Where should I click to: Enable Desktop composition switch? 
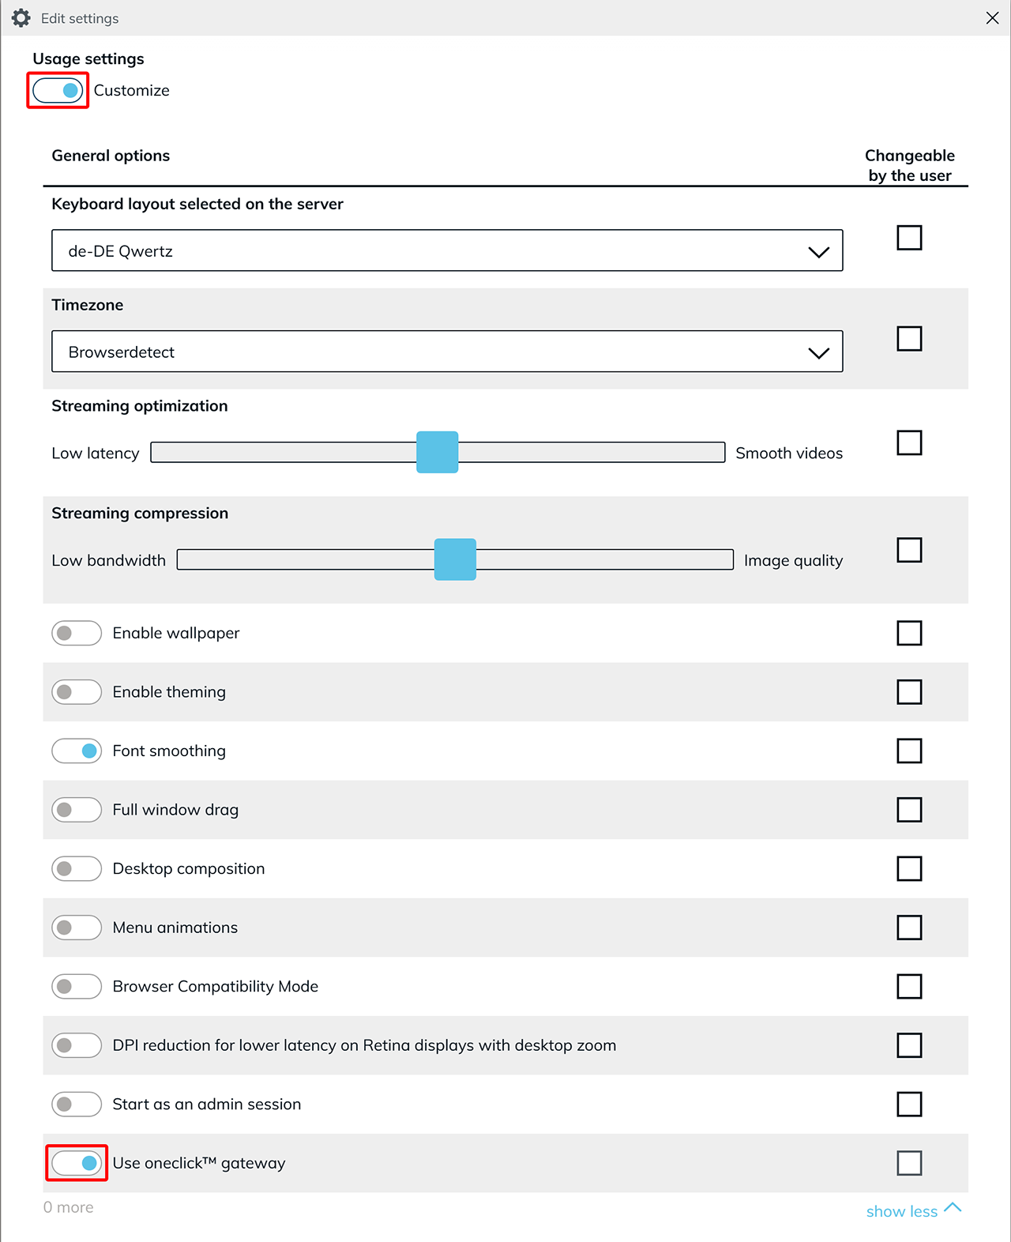coord(77,868)
